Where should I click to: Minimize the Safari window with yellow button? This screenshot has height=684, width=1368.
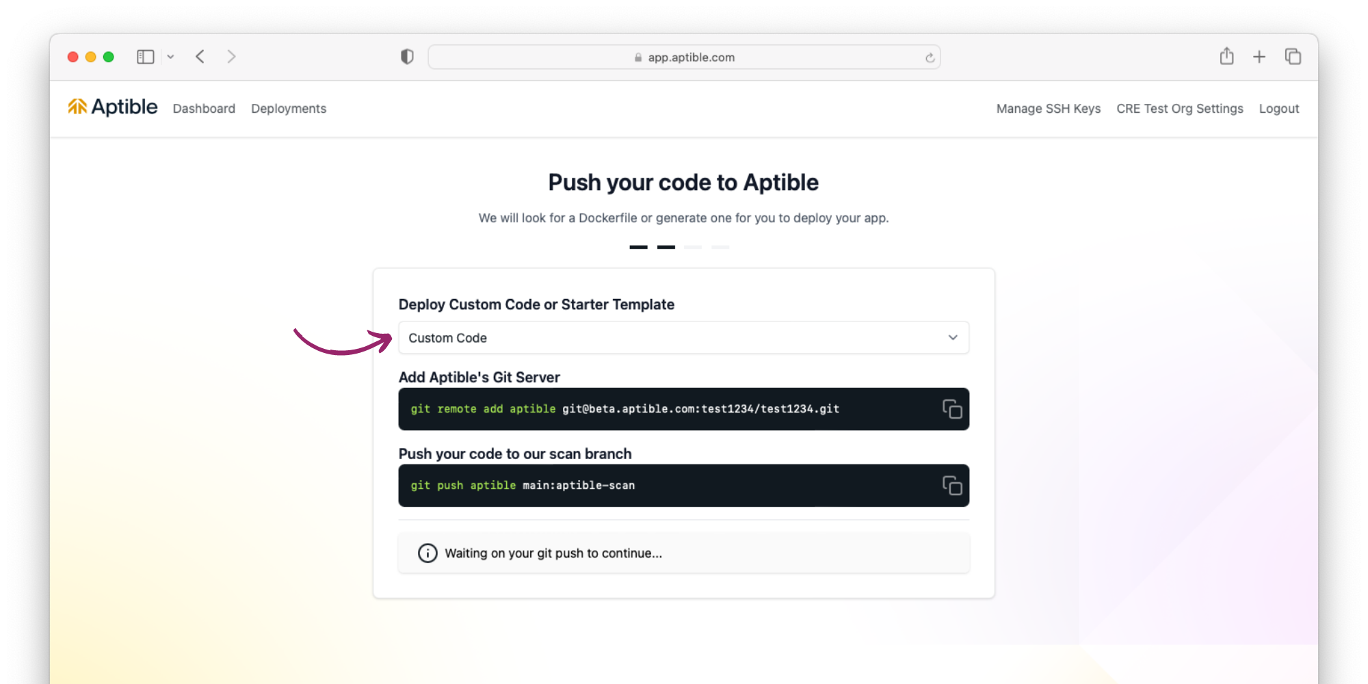click(x=91, y=57)
